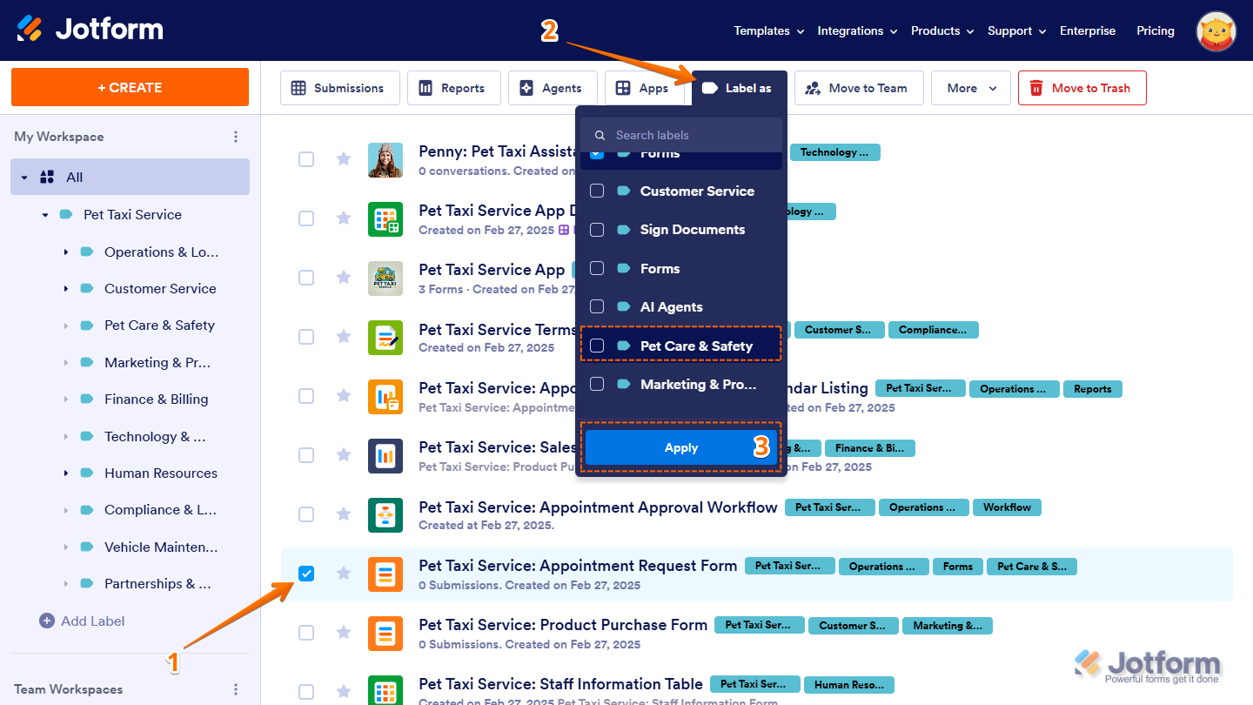Image resolution: width=1253 pixels, height=705 pixels.
Task: Uncheck the Appointment Request Form checkbox
Action: 306,574
